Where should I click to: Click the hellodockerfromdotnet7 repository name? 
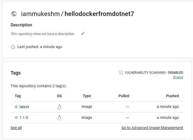pyautogui.click(x=99, y=14)
